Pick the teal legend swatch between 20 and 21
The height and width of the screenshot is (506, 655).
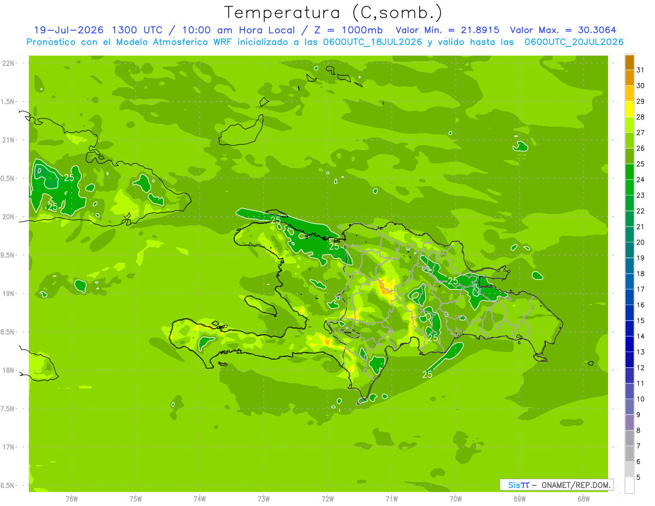(x=629, y=234)
